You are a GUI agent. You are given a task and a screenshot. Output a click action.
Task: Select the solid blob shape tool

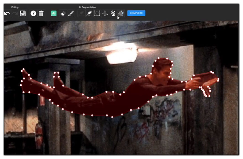tap(105, 13)
